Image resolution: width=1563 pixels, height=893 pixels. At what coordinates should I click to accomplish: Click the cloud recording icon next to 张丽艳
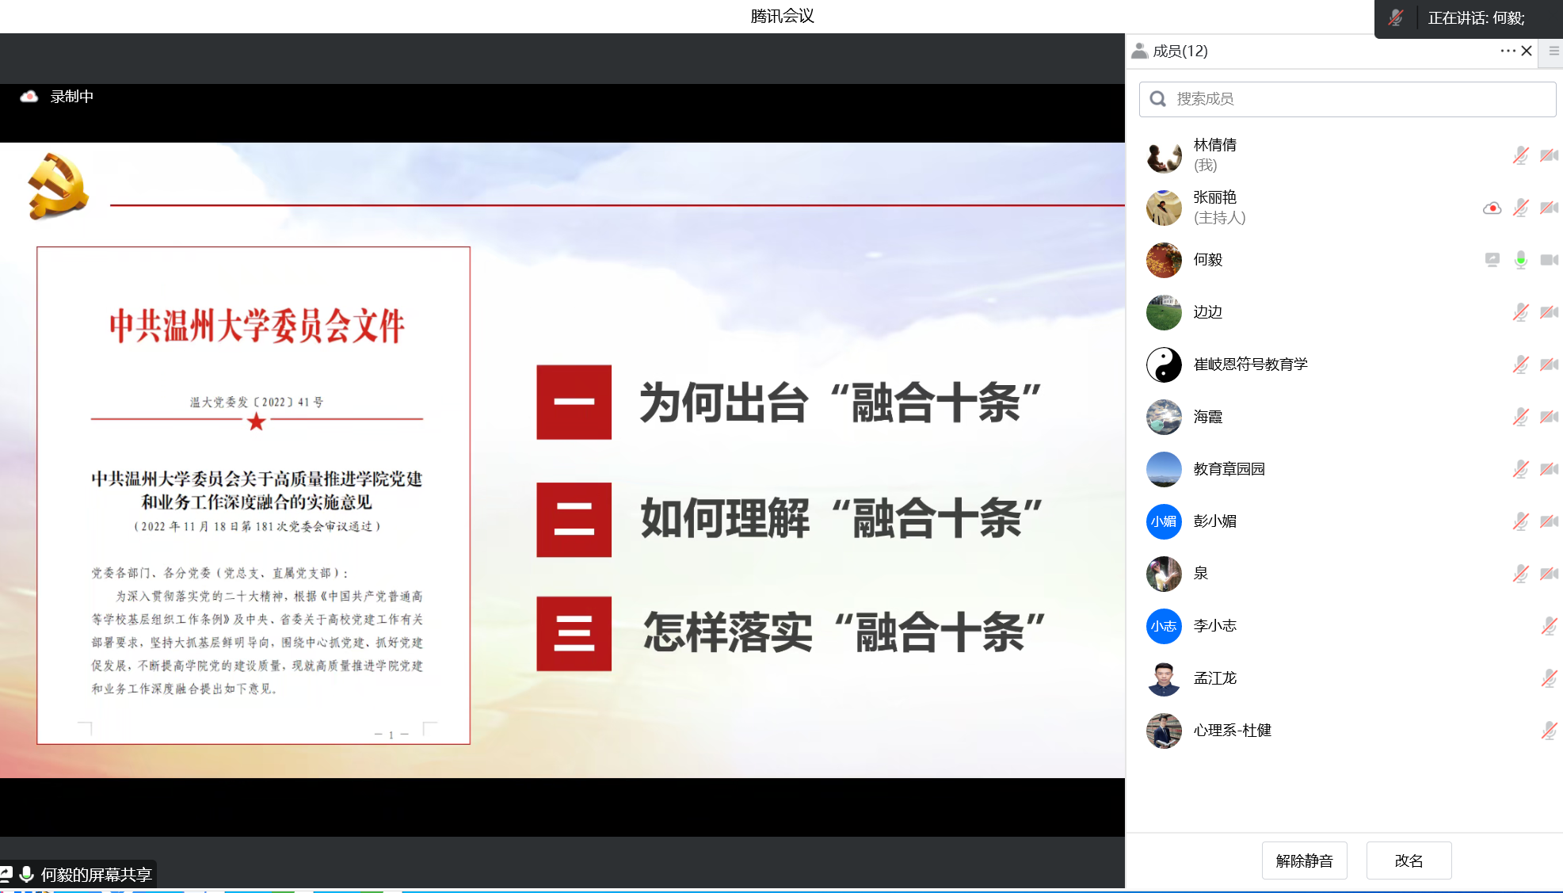click(1492, 208)
